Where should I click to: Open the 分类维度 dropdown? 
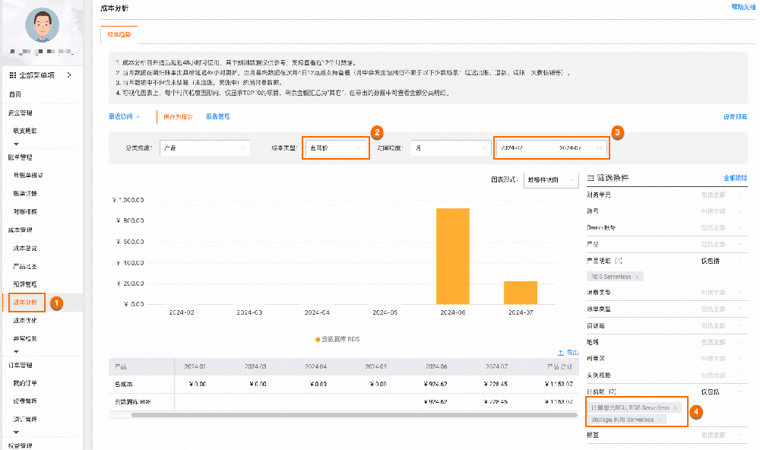204,147
